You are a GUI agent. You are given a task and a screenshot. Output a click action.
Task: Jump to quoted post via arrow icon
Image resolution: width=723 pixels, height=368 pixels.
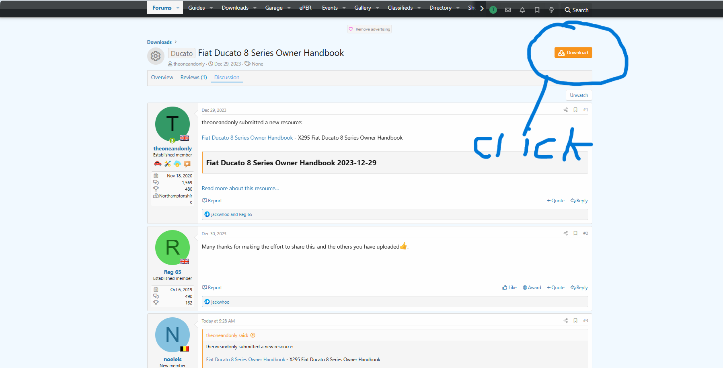tap(253, 335)
